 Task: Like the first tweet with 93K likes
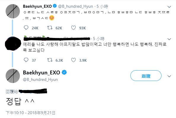pyautogui.click(x=73, y=28)
